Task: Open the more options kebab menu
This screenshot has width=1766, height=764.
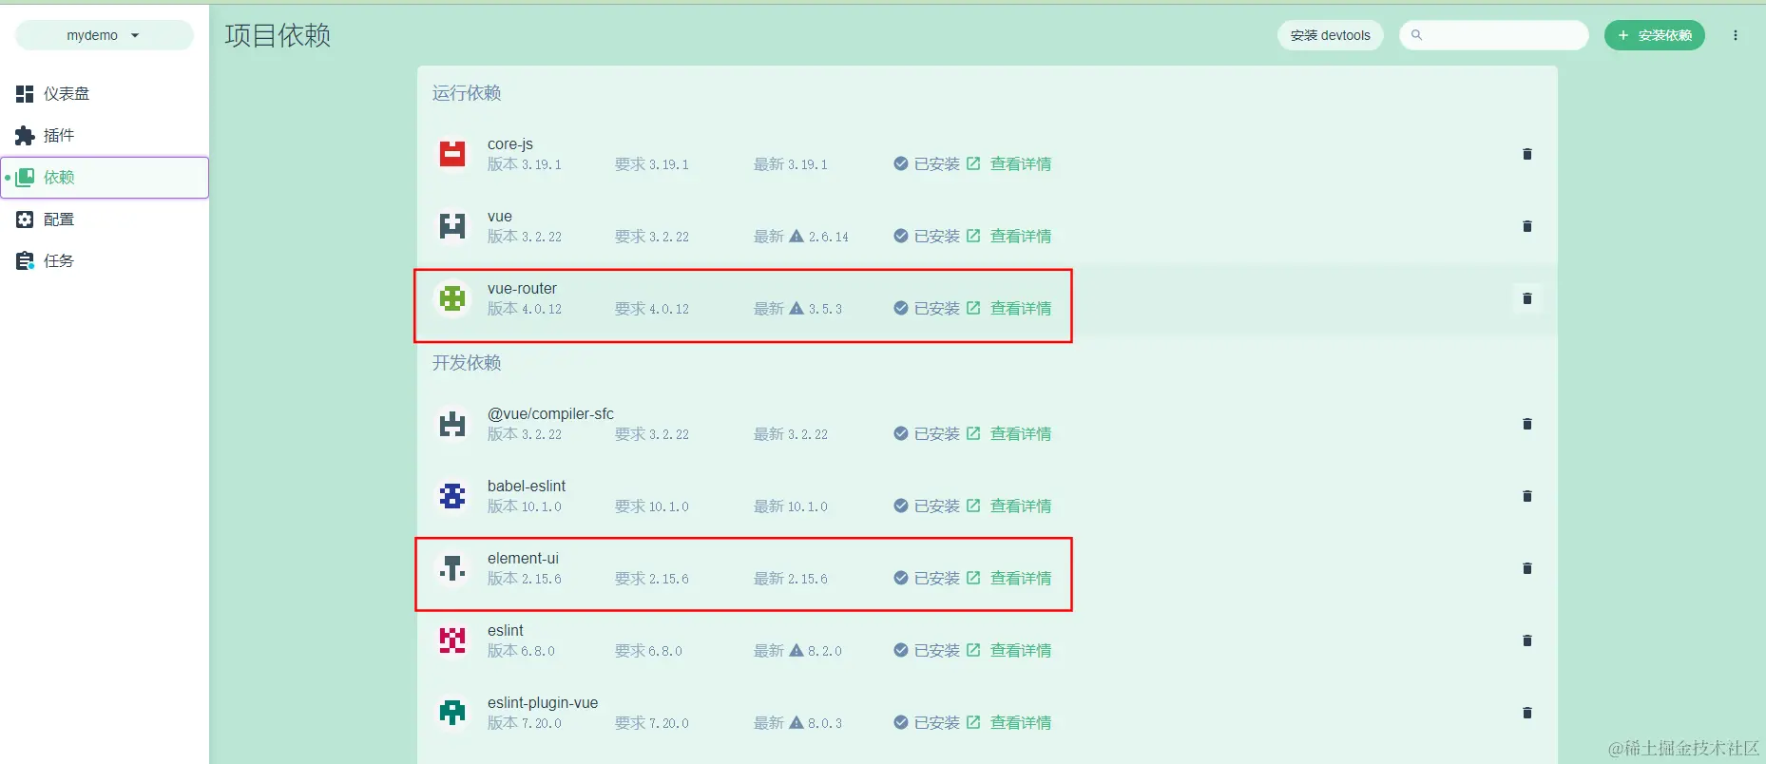Action: coord(1735,35)
